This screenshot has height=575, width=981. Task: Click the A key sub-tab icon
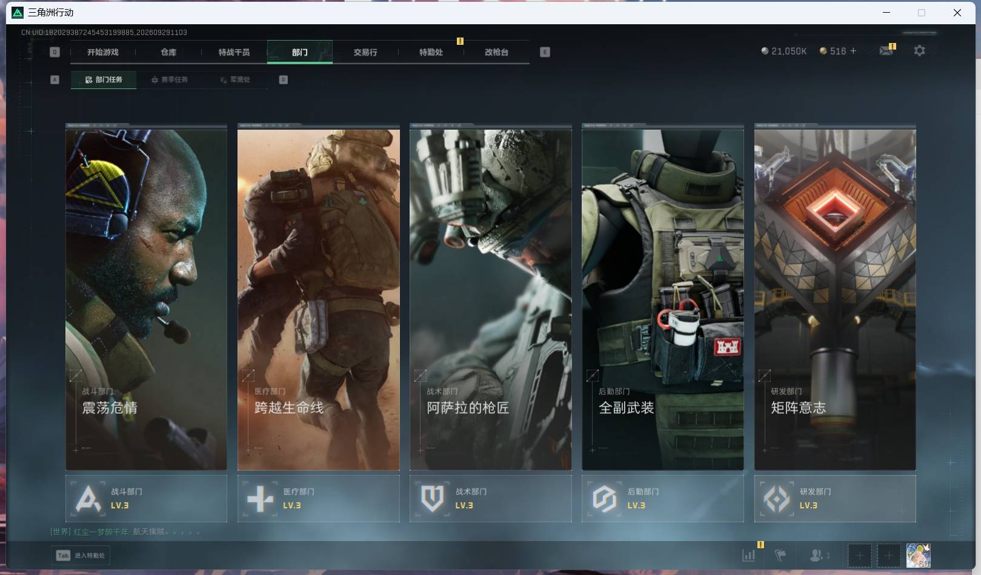(55, 79)
